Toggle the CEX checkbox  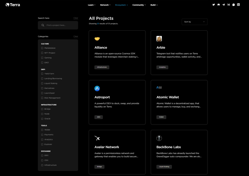(x=42, y=161)
